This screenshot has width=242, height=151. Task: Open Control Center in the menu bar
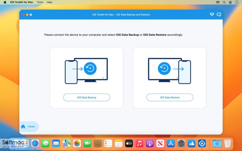click(x=231, y=2)
